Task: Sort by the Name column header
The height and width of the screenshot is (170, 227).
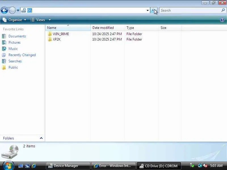Action: [x=68, y=27]
